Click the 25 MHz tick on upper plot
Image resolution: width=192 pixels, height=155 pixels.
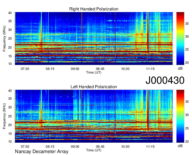click(10, 38)
